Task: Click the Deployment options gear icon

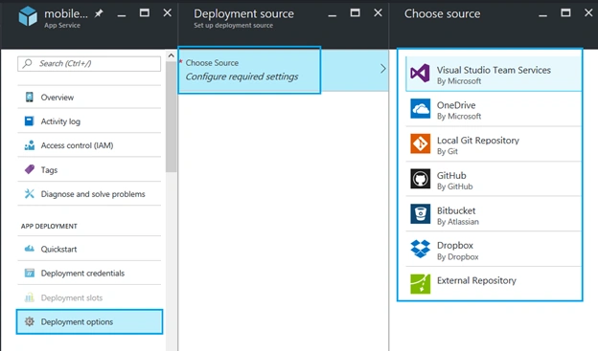Action: [30, 321]
